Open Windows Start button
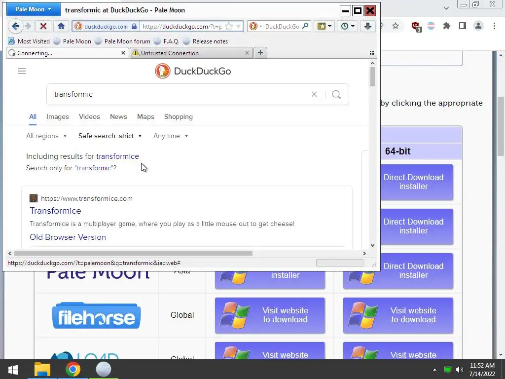Viewport: 505px width, 379px height. click(x=13, y=369)
